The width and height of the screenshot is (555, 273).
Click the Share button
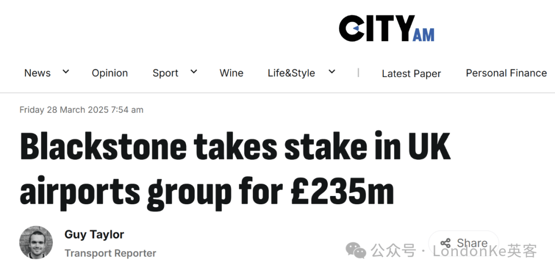(464, 243)
